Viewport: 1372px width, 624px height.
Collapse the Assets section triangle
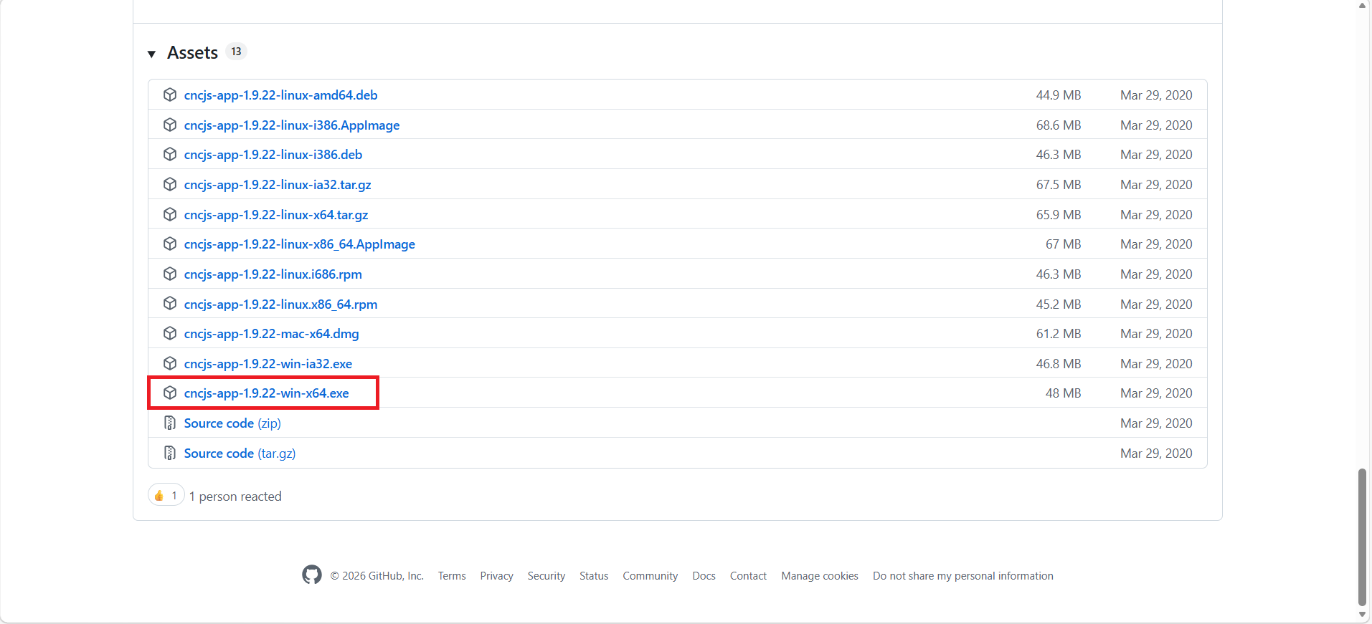point(151,54)
